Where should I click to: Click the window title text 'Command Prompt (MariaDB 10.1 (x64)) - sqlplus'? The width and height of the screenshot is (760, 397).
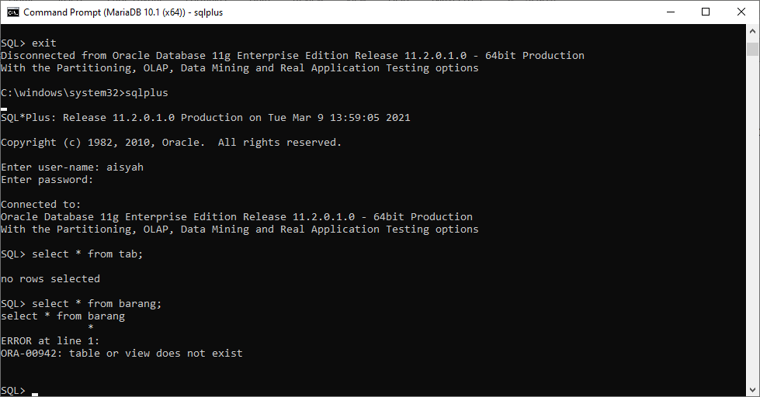point(123,12)
